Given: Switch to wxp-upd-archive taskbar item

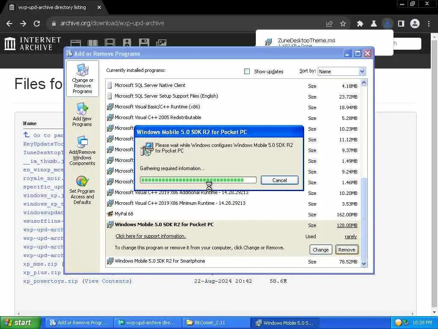Looking at the screenshot, I should coord(148,323).
